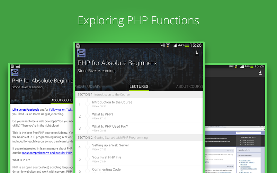277x173 pixels.
Task: Tap Video 17:13 duration under What Is PHP?
Action: click(99, 118)
